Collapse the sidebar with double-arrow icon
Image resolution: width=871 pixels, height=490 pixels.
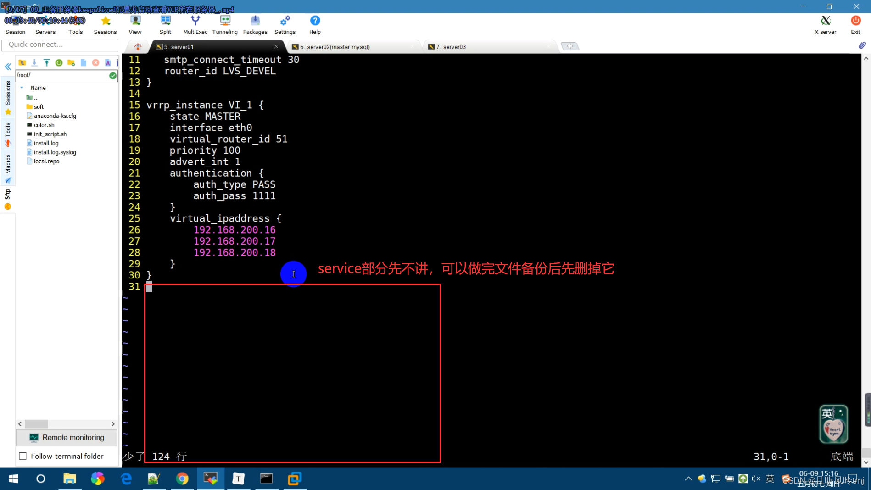[8, 67]
